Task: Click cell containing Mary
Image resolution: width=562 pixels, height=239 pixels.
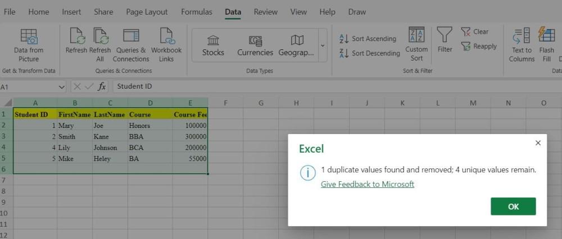Action: click(x=75, y=126)
